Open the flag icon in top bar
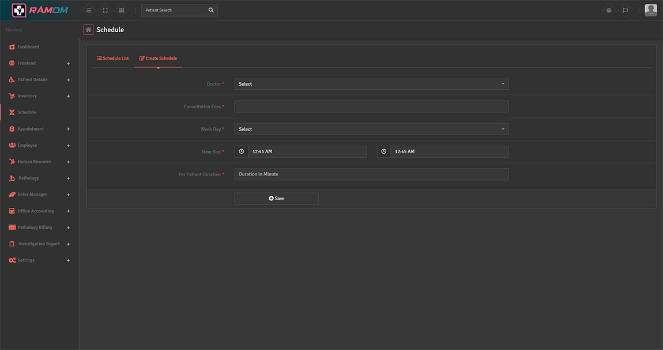 pyautogui.click(x=625, y=10)
